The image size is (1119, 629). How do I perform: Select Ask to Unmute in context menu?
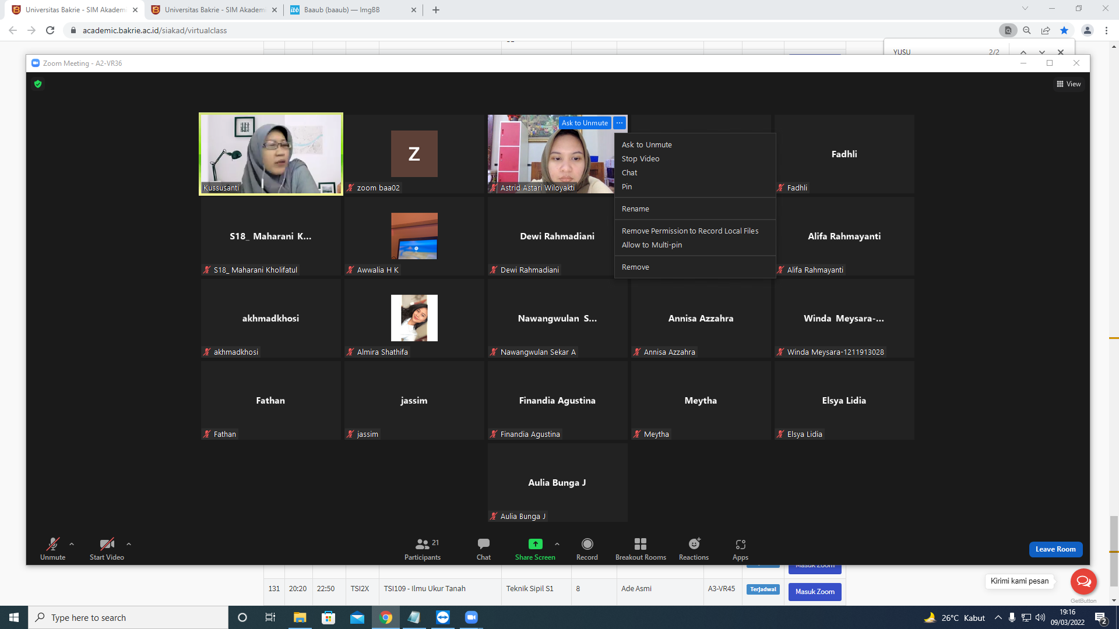pos(695,144)
